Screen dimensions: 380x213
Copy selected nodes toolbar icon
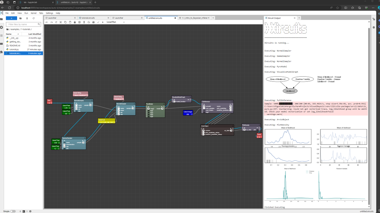(65, 22)
